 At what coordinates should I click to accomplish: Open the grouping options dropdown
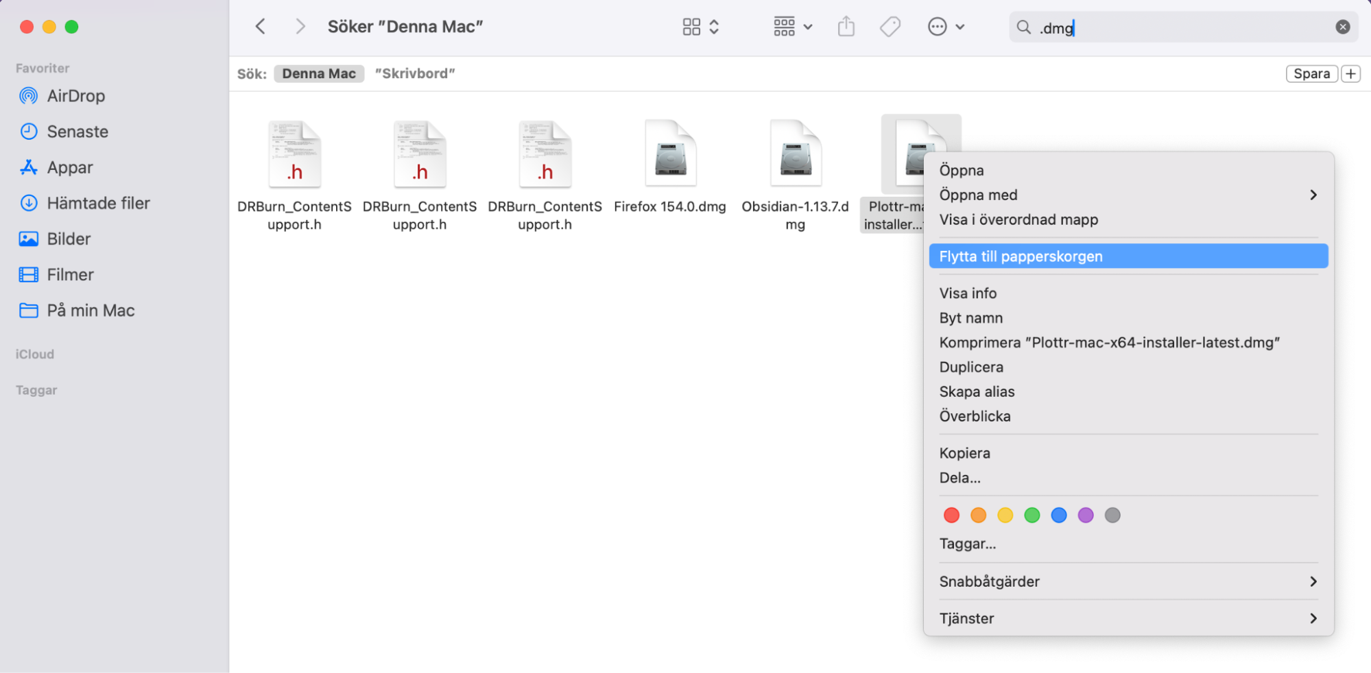tap(793, 27)
